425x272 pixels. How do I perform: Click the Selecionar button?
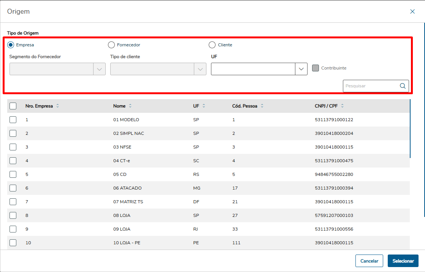point(403,261)
